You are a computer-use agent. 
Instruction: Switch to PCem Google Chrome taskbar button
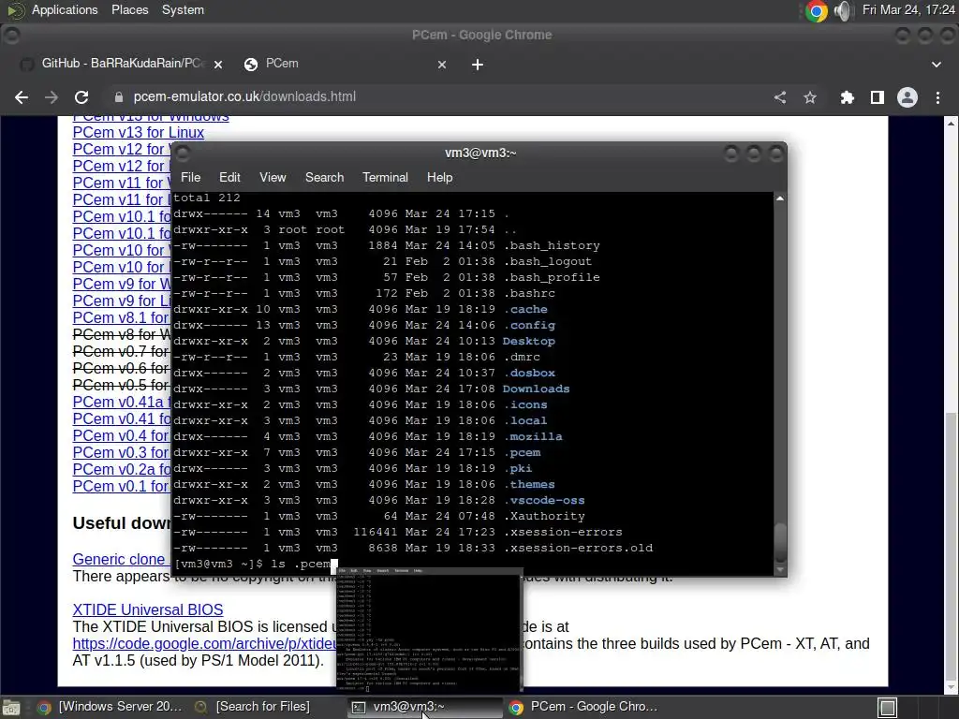583,708
